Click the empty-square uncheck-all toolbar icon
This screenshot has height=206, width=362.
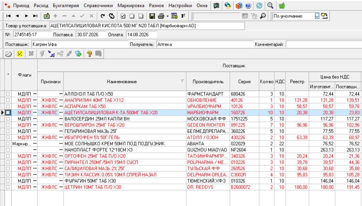point(132,16)
